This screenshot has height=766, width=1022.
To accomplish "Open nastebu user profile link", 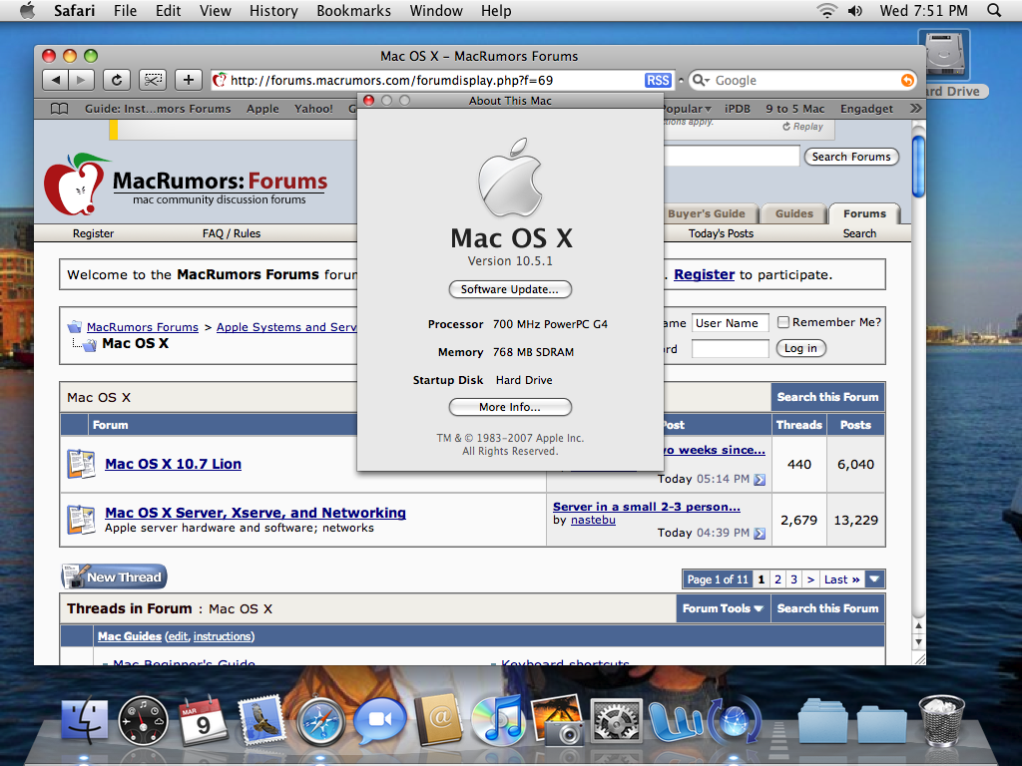I will click(593, 520).
